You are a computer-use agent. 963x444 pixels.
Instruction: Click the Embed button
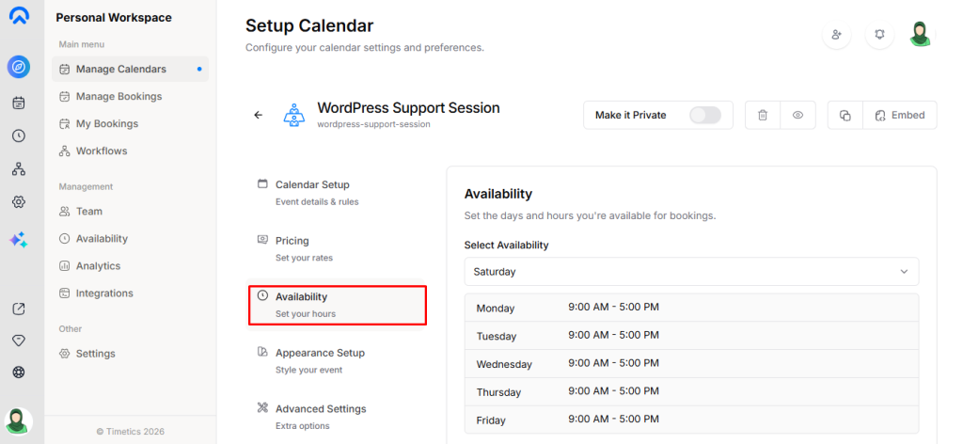tap(900, 115)
